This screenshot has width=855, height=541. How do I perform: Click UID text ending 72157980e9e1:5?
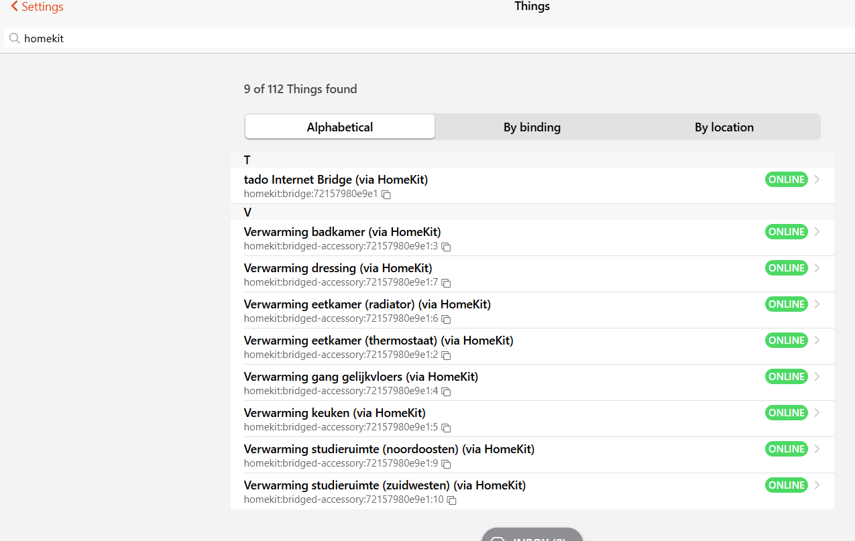point(341,427)
